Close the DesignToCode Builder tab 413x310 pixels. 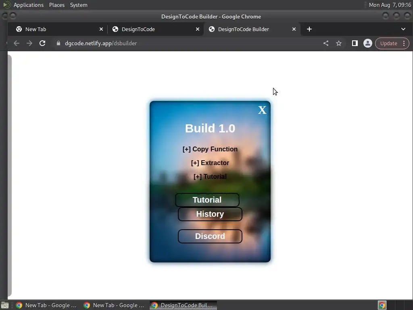pyautogui.click(x=294, y=29)
